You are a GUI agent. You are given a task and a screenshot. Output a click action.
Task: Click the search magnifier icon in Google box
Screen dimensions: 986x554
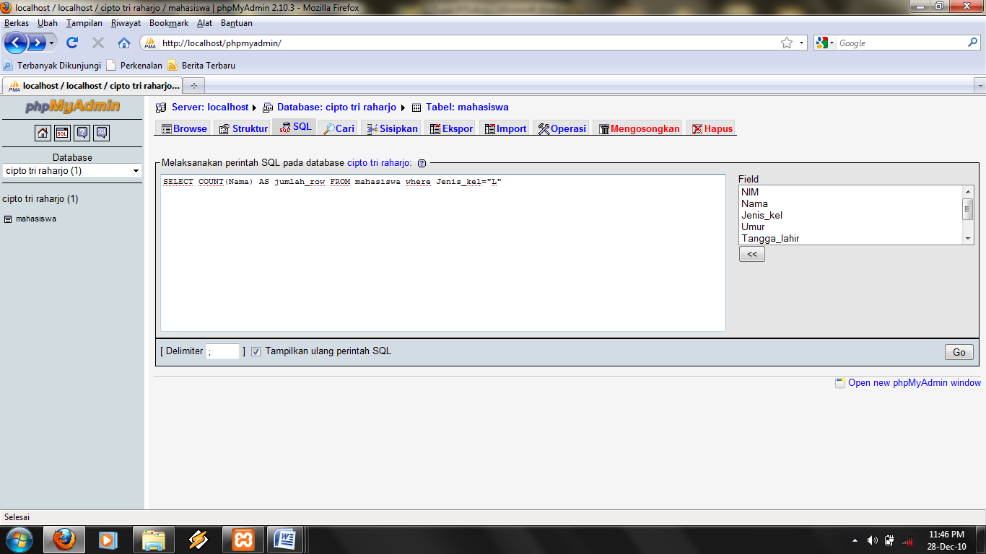pyautogui.click(x=972, y=43)
